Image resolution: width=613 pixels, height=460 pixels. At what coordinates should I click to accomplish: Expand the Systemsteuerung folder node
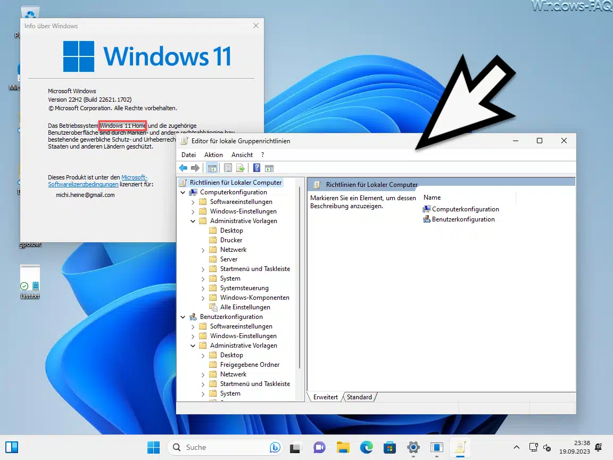(203, 288)
